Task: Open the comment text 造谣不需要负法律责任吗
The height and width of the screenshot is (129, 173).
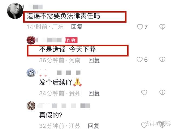Action: tap(64, 16)
